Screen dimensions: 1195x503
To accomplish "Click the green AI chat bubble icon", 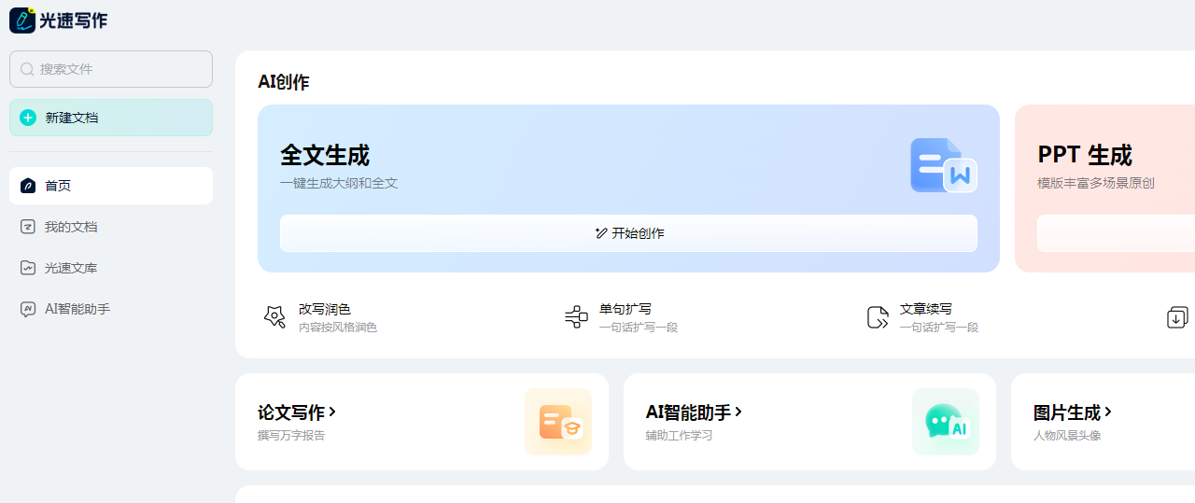I will click(x=946, y=422).
